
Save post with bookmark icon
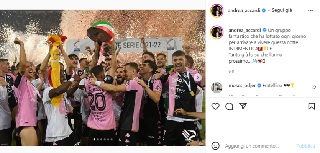pyautogui.click(x=312, y=106)
